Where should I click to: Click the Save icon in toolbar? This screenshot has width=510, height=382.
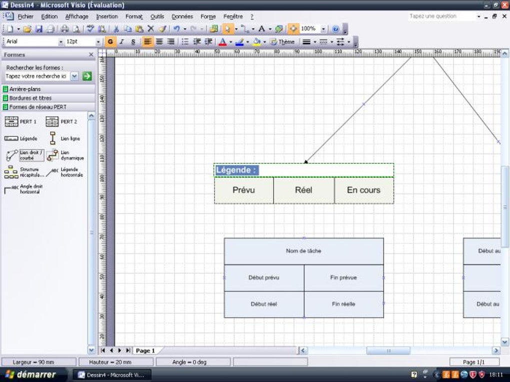[x=39, y=29]
